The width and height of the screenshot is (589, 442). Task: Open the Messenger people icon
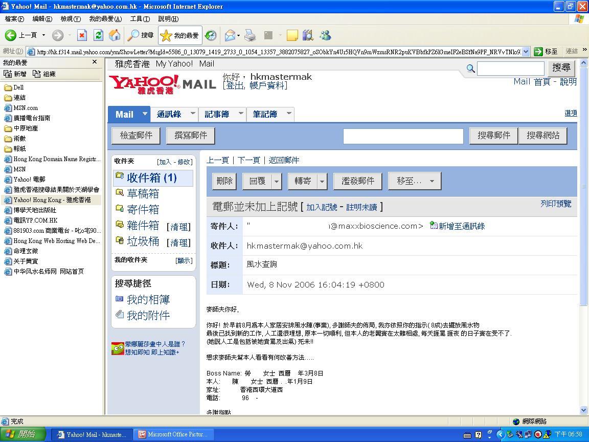pos(325,35)
